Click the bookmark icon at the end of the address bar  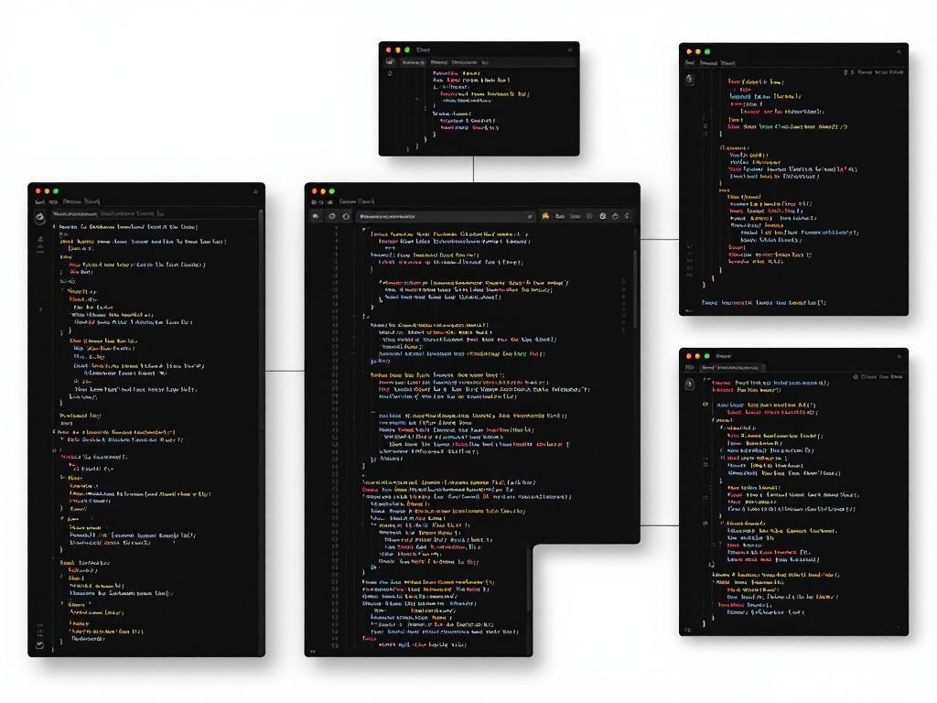coord(529,217)
